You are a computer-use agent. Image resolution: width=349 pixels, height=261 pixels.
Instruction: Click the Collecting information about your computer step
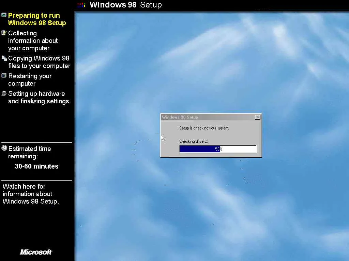(x=33, y=41)
